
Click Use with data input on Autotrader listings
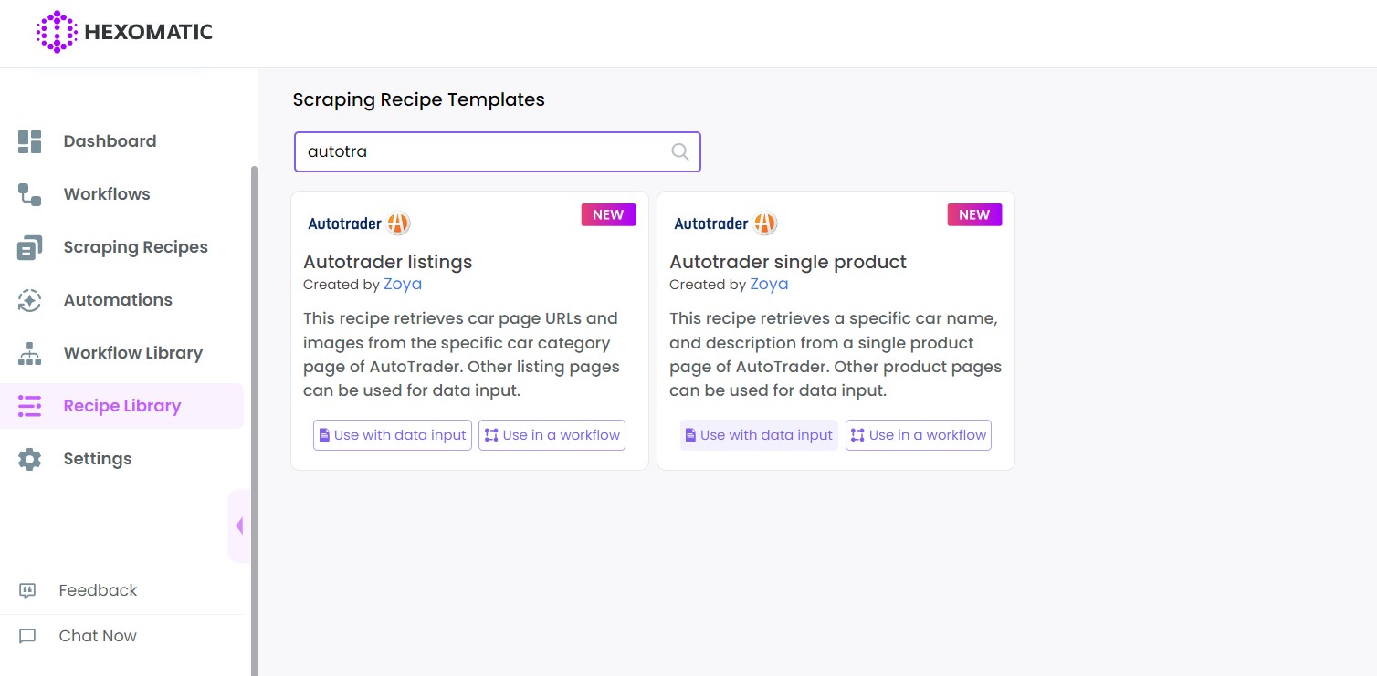[x=392, y=435]
